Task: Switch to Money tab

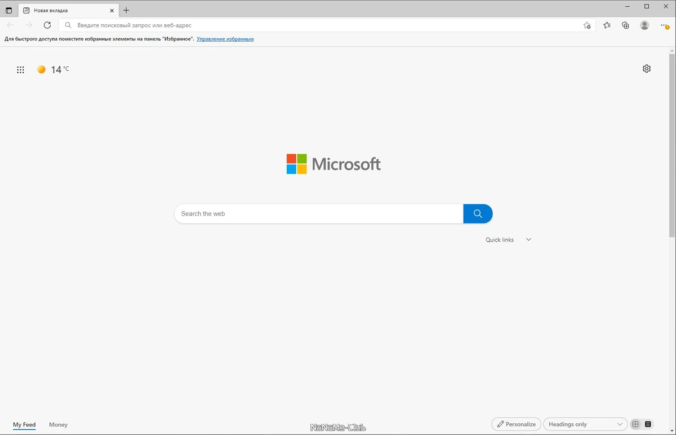Action: coord(58,425)
